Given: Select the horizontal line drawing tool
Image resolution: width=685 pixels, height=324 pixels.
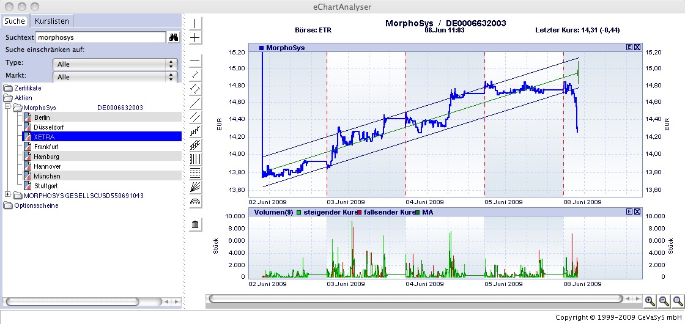Looking at the screenshot, I should point(195,61).
